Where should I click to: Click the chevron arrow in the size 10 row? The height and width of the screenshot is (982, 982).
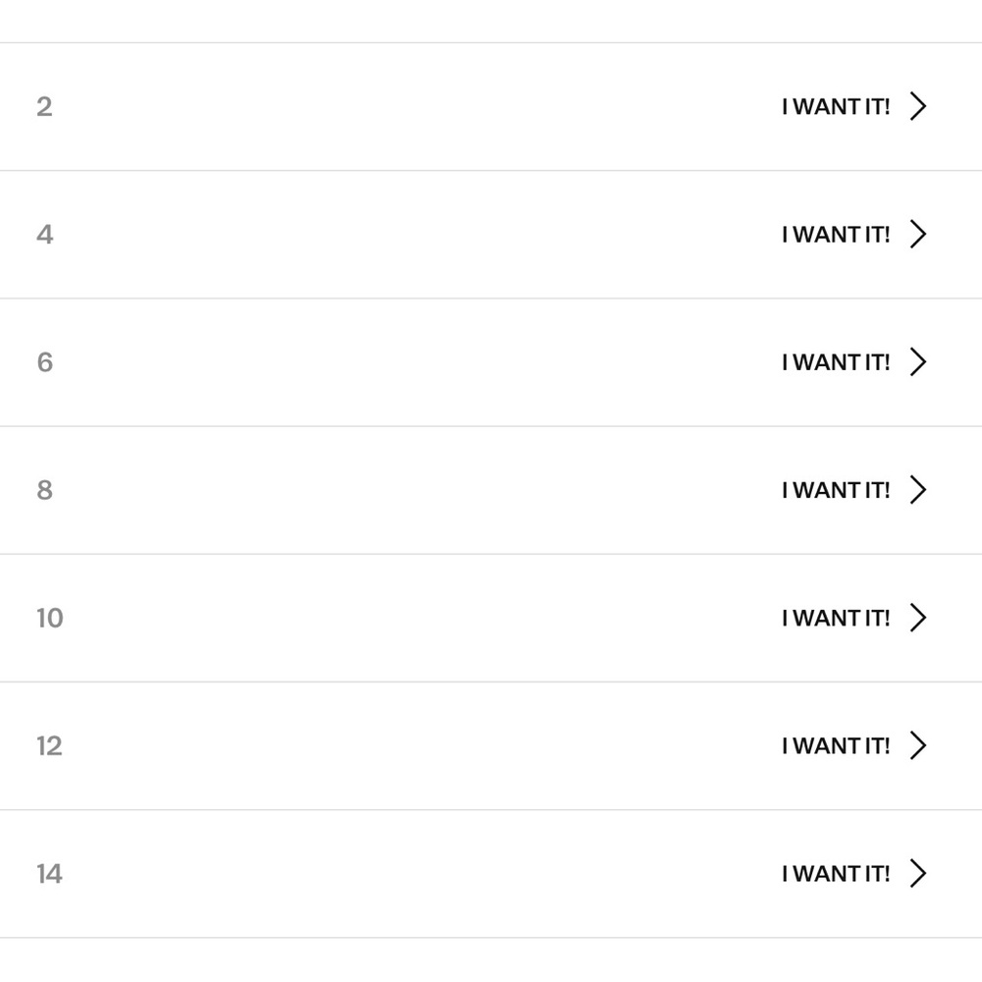(917, 618)
